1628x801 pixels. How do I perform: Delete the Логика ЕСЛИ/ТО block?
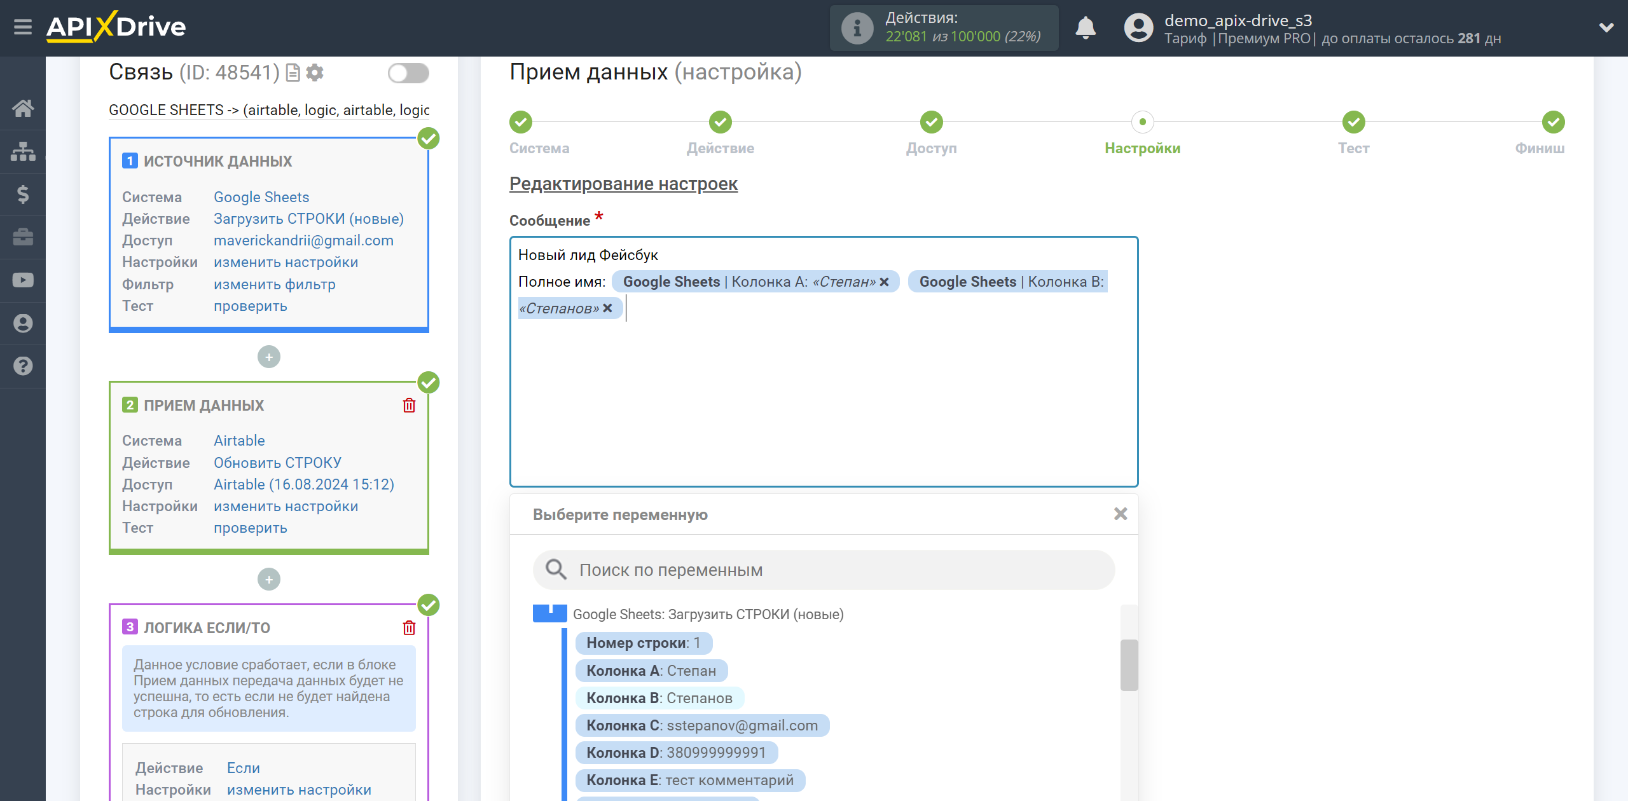(409, 627)
